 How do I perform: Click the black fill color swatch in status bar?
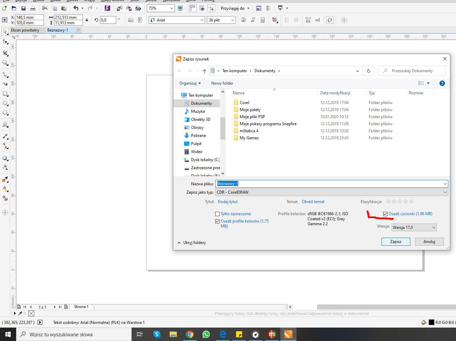point(431,323)
